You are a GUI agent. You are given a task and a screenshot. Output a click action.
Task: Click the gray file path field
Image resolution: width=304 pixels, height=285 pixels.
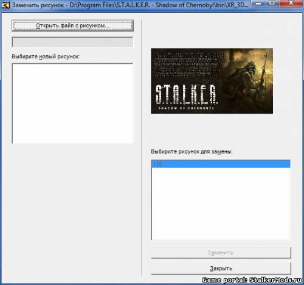[72, 42]
